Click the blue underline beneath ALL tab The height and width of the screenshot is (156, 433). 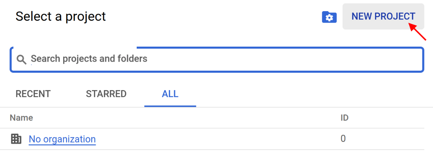(170, 106)
